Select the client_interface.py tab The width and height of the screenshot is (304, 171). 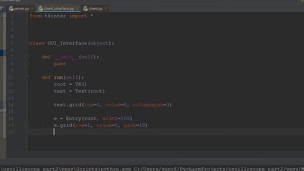click(58, 9)
